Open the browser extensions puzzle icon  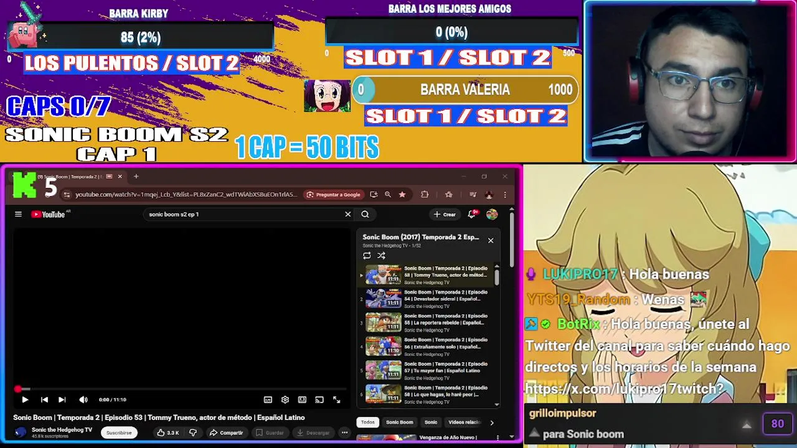point(425,194)
